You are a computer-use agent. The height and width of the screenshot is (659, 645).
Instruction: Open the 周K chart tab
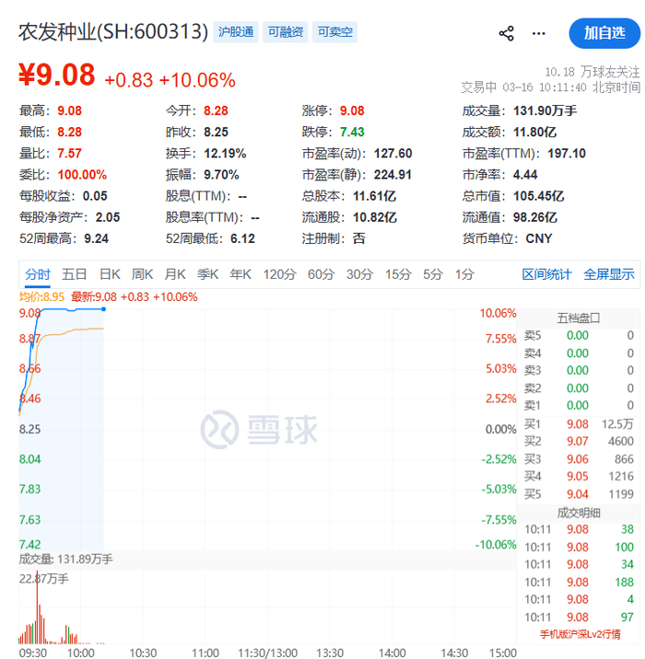(x=142, y=274)
